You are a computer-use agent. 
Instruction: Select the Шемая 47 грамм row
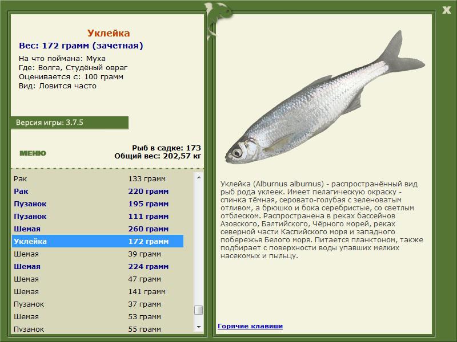coord(98,279)
